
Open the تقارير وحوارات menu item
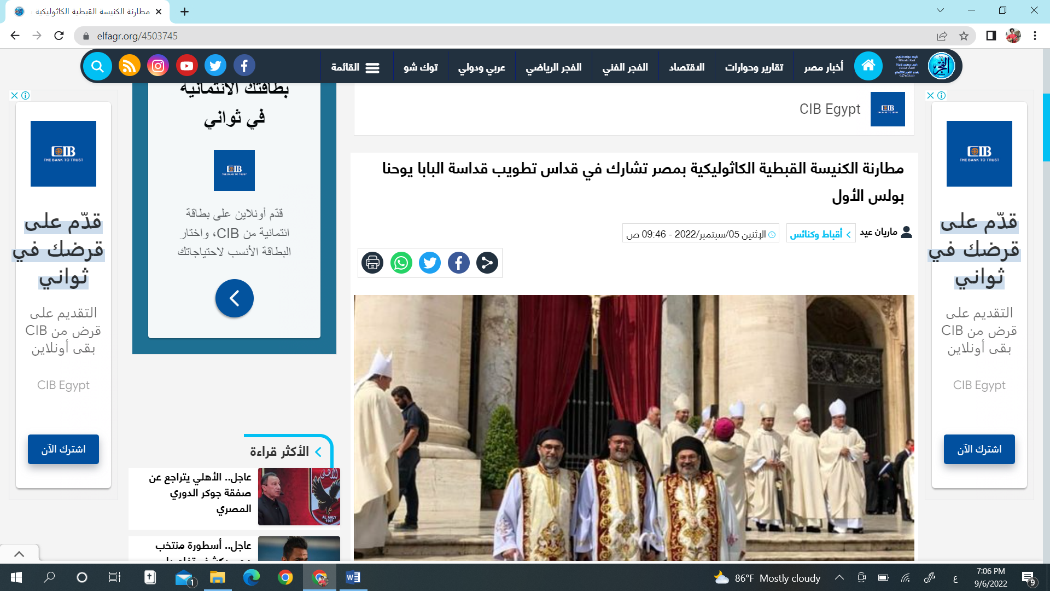pyautogui.click(x=754, y=67)
